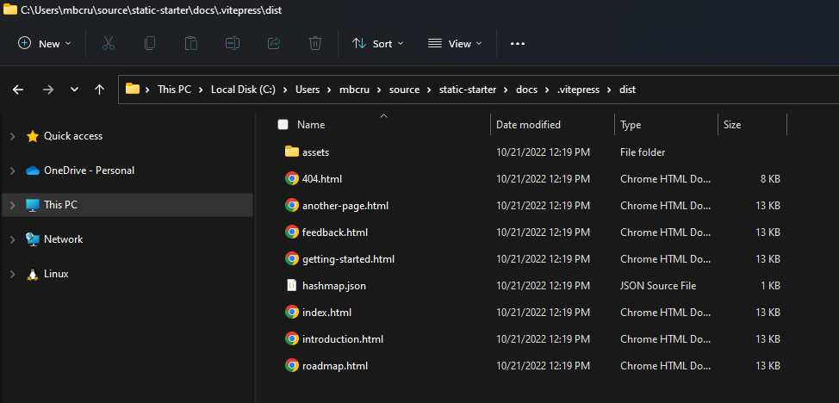Click the Cut scissors icon

[x=108, y=43]
